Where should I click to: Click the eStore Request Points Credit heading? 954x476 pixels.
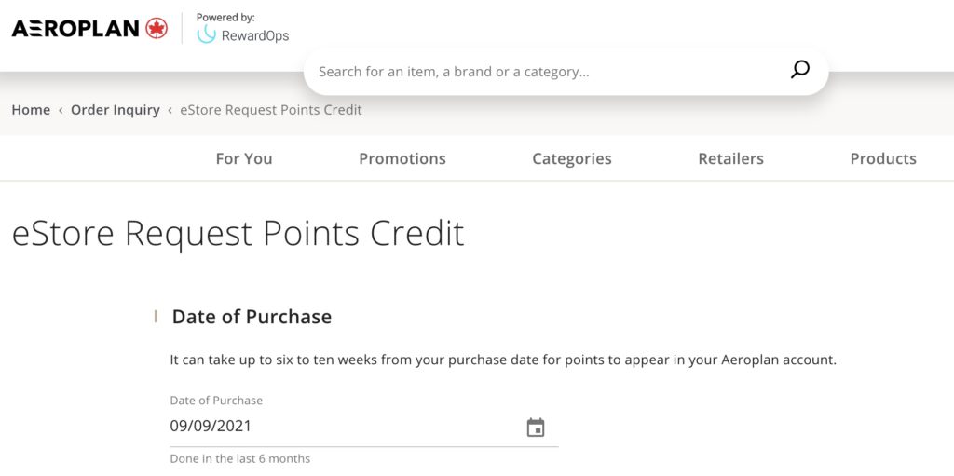coord(238,233)
